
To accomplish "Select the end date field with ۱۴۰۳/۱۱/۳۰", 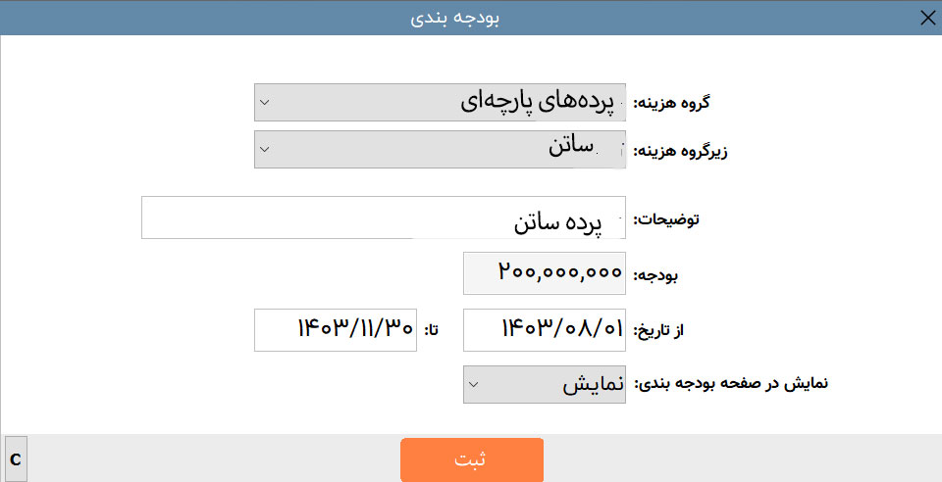I will tap(336, 330).
